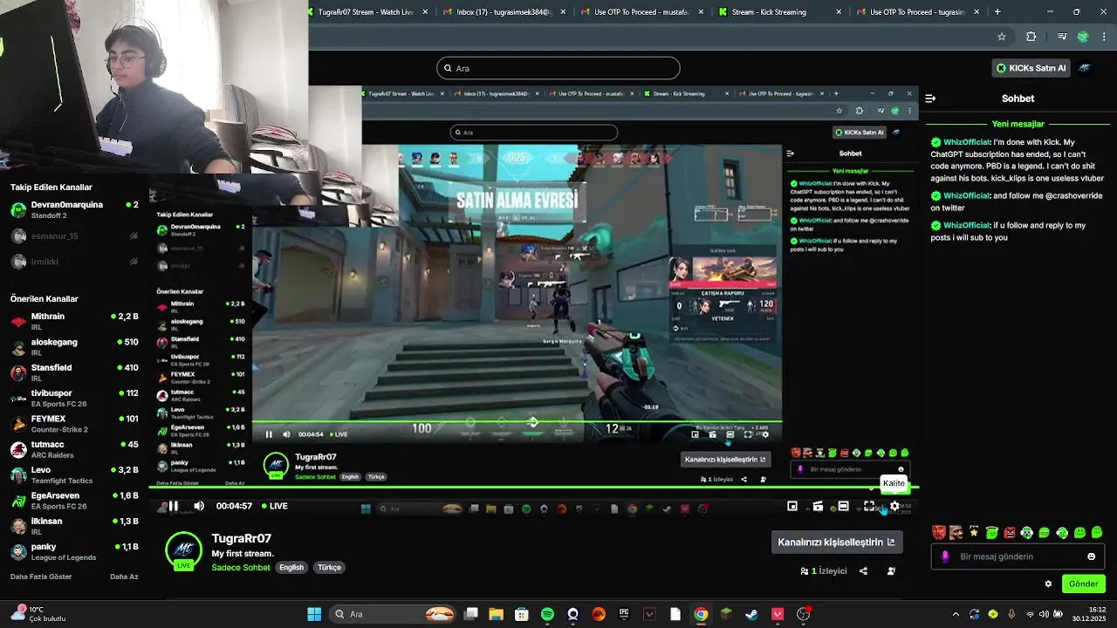Viewport: 1117px width, 628px height.
Task: Open File Explorer from the taskbar
Action: click(496, 614)
